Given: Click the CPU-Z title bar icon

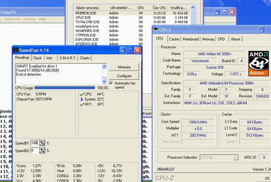Looking at the screenshot, I should pyautogui.click(x=156, y=30).
